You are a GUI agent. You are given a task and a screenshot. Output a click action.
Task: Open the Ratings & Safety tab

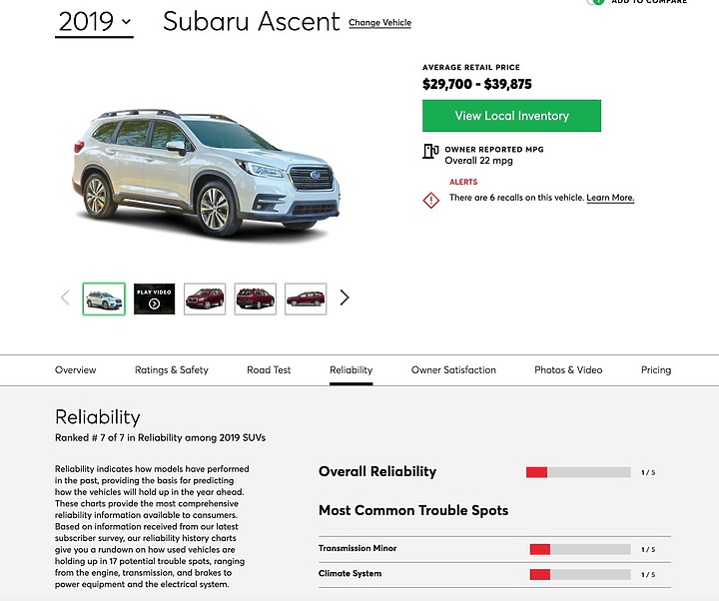[172, 369]
